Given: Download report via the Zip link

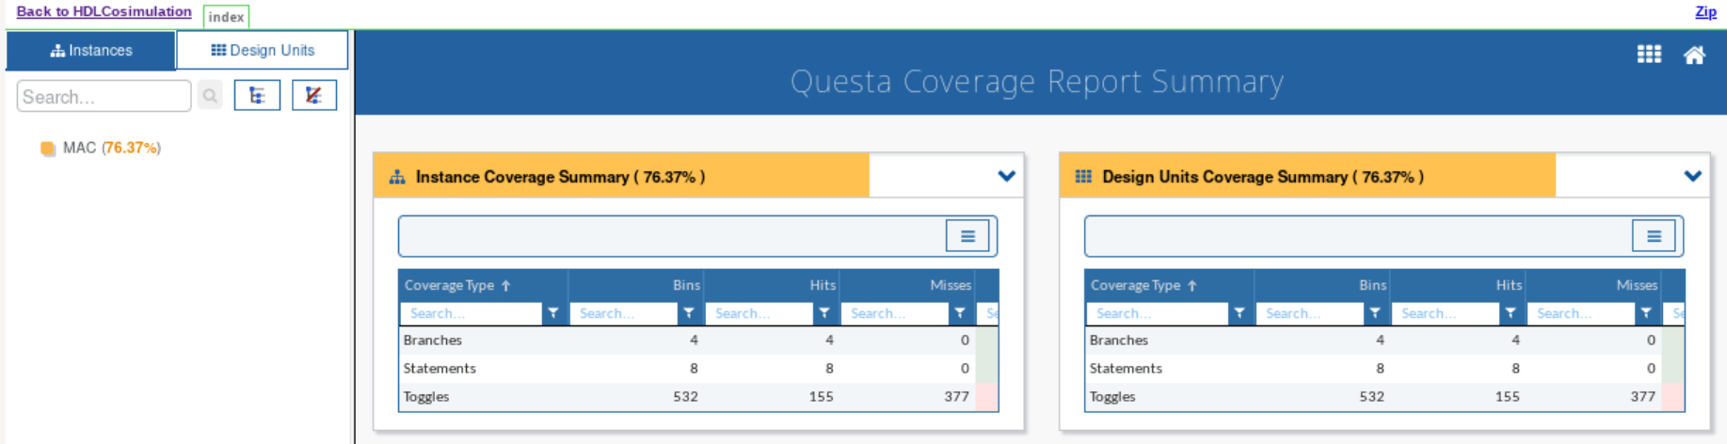Looking at the screenshot, I should click(1705, 11).
